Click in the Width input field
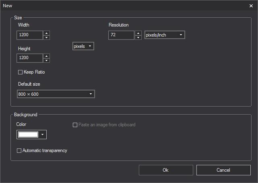Image resolution: width=258 pixels, height=183 pixels. pyautogui.click(x=30, y=35)
